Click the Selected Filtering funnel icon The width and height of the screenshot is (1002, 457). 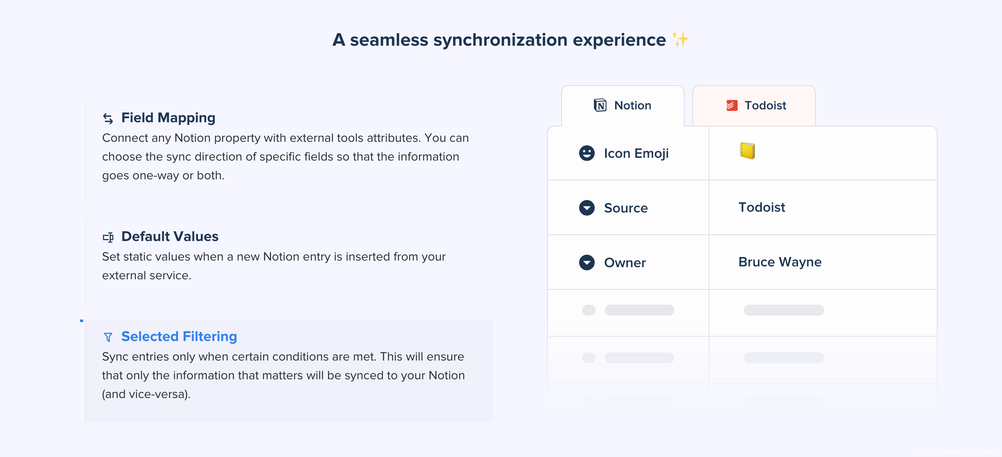pos(108,337)
